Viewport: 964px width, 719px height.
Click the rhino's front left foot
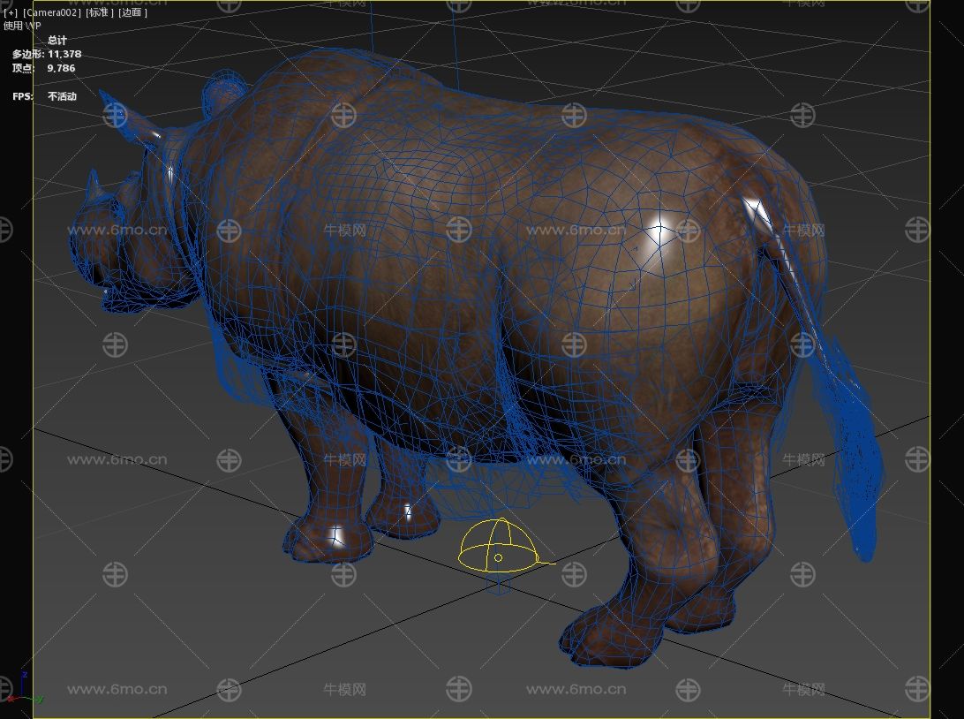pyautogui.click(x=327, y=541)
